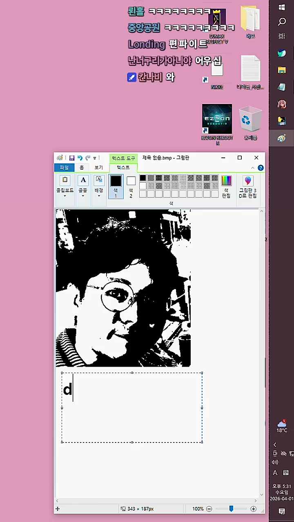Click the Undo arrow in title bar
The height and width of the screenshot is (522, 294).
(x=80, y=158)
